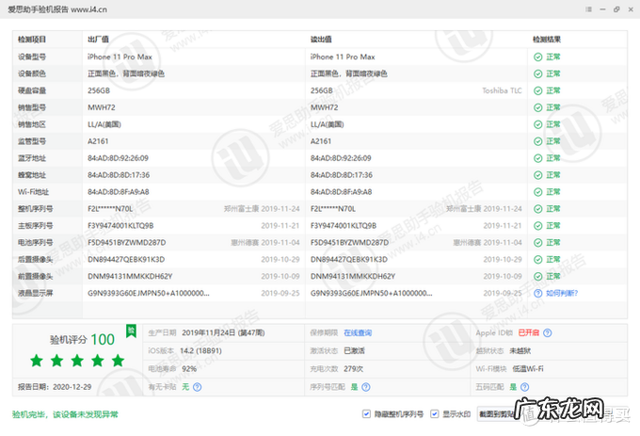Select the red 已开启 Apple ID lock status
This screenshot has width=640, height=436.
point(529,332)
